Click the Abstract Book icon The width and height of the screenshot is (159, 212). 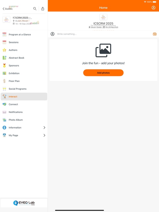[4, 58]
